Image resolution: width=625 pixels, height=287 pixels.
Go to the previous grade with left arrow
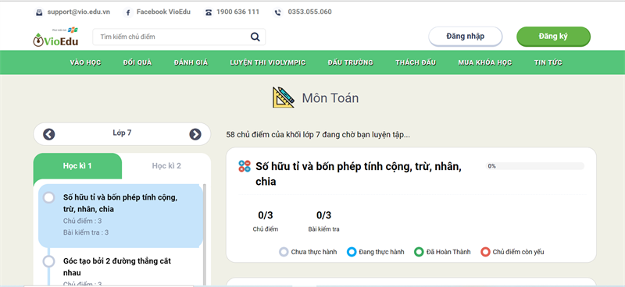coord(48,134)
